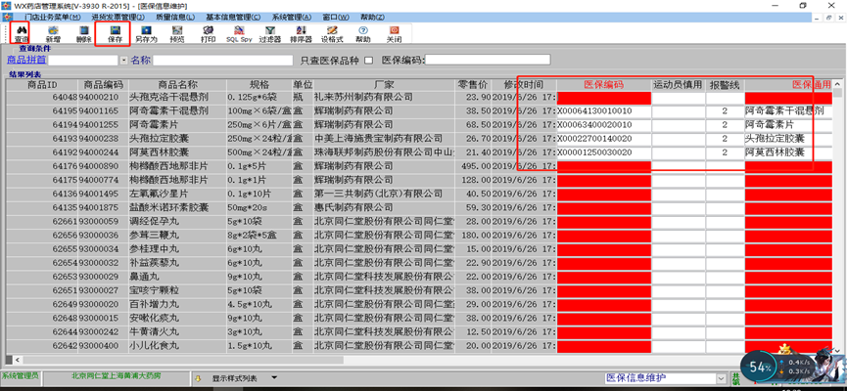Select the 头孢克洛干混悬剂 product name cell

pyautogui.click(x=177, y=98)
